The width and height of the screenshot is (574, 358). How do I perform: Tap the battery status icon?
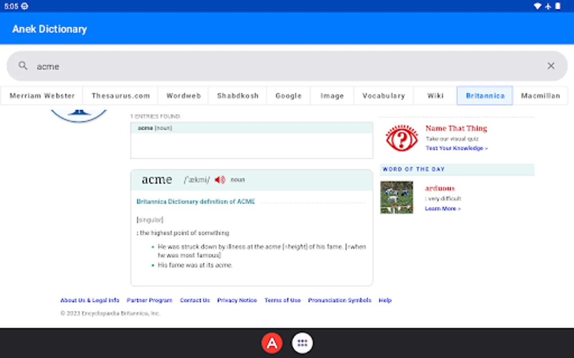pos(558,6)
